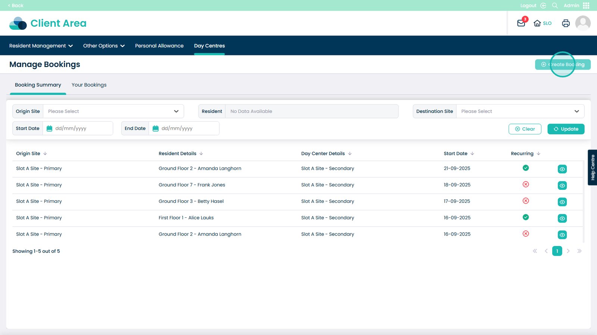The width and height of the screenshot is (597, 335).
Task: View Alice Lauks booking via eye icon
Action: click(562, 218)
